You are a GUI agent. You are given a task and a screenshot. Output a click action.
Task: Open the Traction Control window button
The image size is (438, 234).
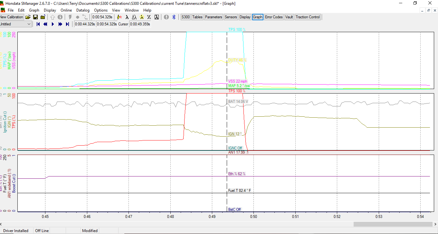[x=308, y=17]
